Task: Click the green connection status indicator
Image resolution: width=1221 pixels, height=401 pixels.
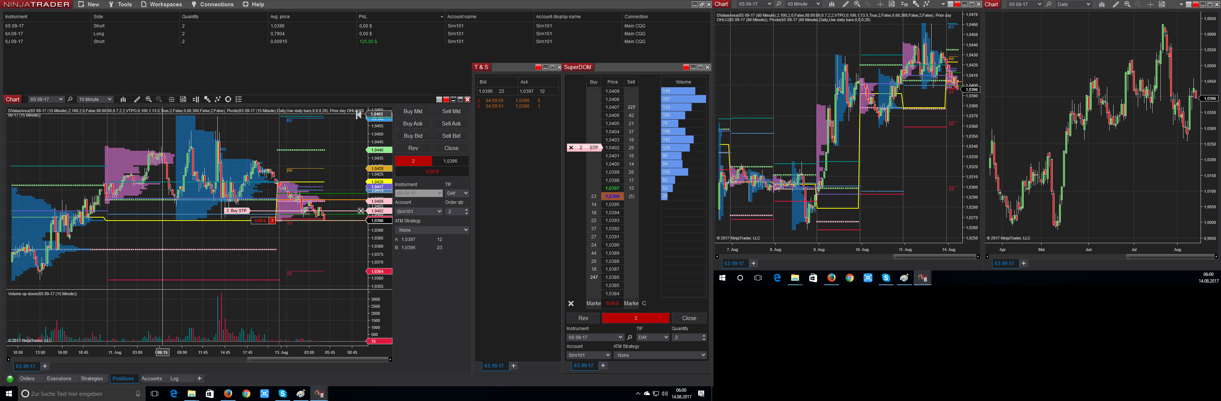Action: click(10, 379)
